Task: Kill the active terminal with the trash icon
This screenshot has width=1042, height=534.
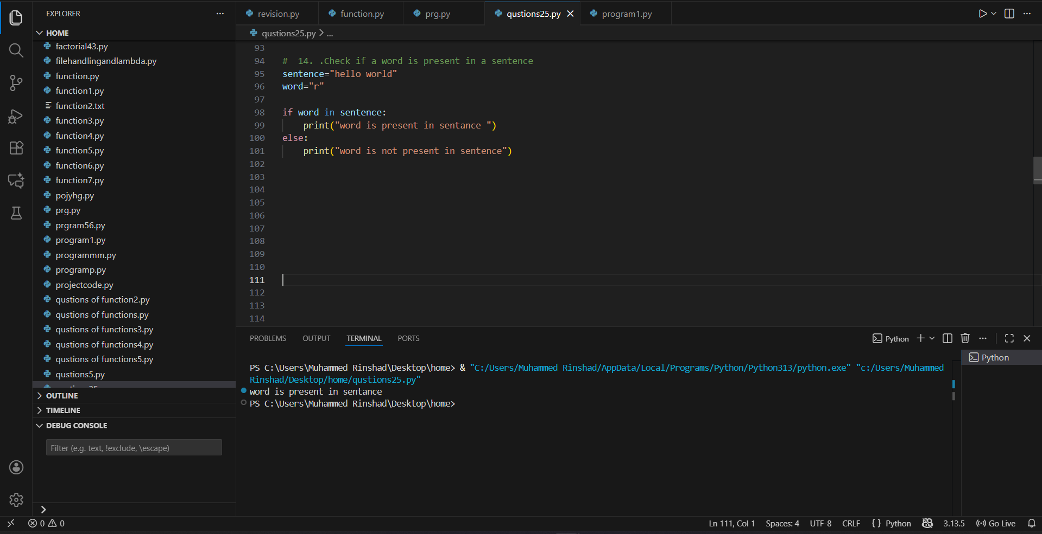Action: click(x=965, y=338)
